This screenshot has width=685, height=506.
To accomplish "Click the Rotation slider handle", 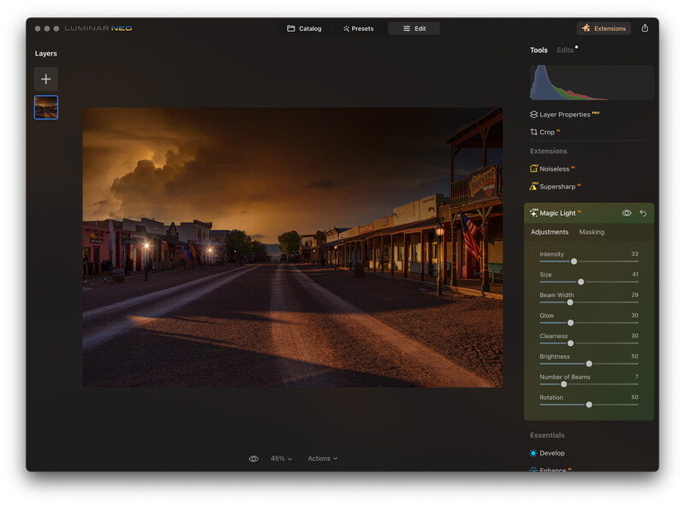I will point(589,405).
